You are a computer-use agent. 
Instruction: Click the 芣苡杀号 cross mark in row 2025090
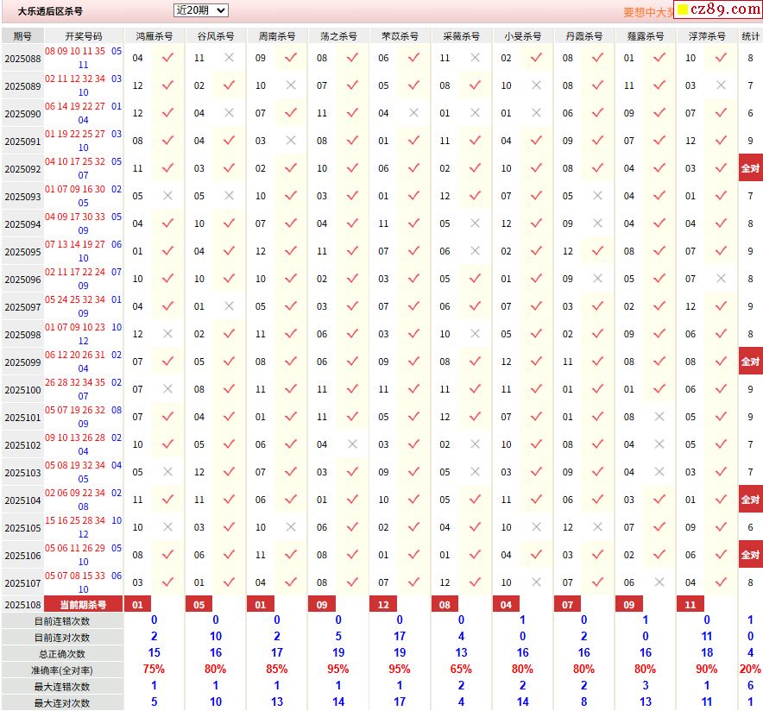(x=413, y=113)
